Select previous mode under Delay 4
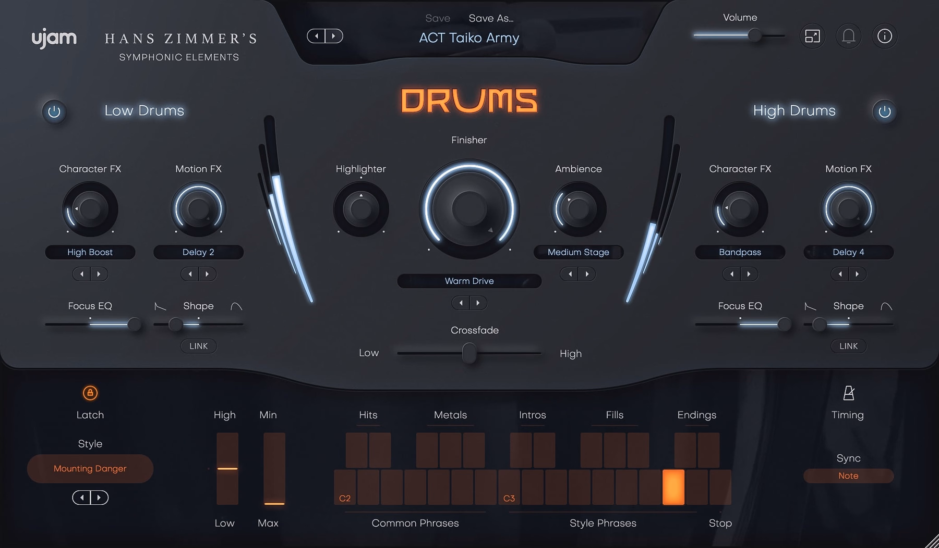Image resolution: width=939 pixels, height=548 pixels. point(840,274)
